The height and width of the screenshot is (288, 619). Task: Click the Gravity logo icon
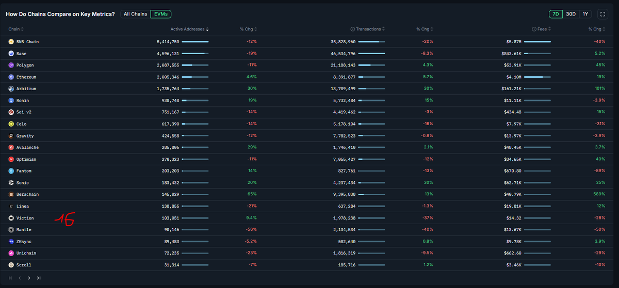pyautogui.click(x=11, y=136)
